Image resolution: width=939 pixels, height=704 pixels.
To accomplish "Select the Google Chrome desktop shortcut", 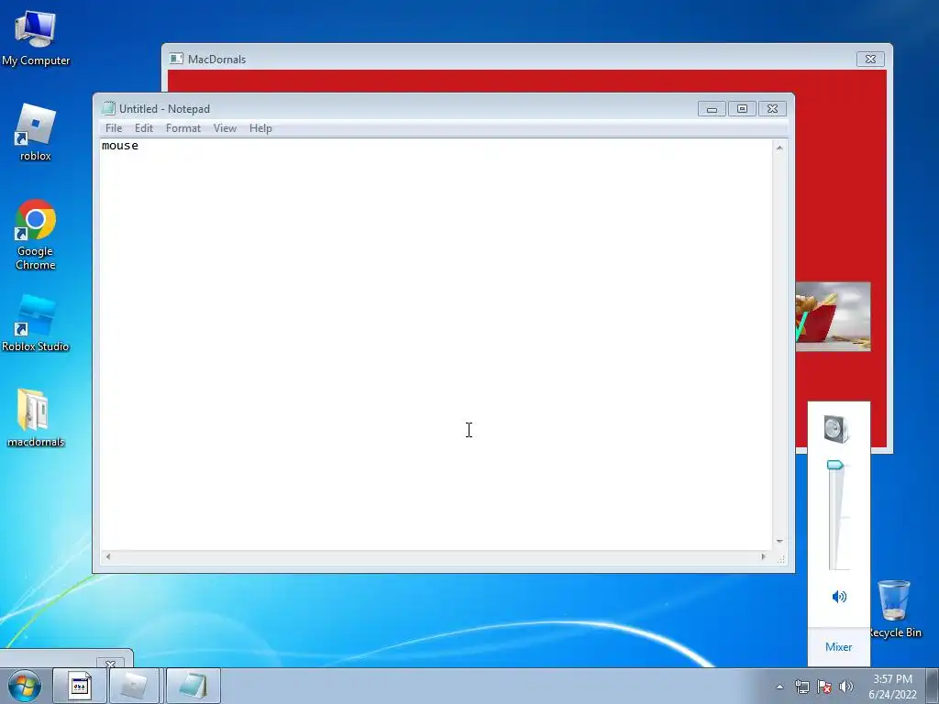I will click(36, 234).
